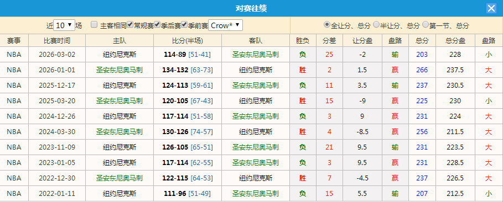
Task: Click handicap -2 on 2026-03-02
Action: (x=362, y=55)
